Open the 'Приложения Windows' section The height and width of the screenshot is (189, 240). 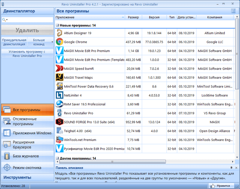(27, 133)
